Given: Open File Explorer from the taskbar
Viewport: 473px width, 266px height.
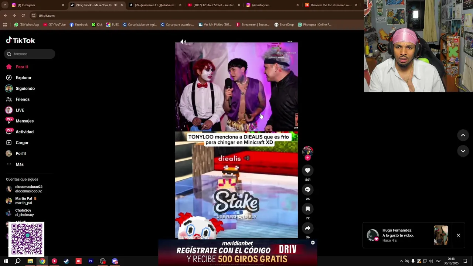Looking at the screenshot, I should point(30,261).
